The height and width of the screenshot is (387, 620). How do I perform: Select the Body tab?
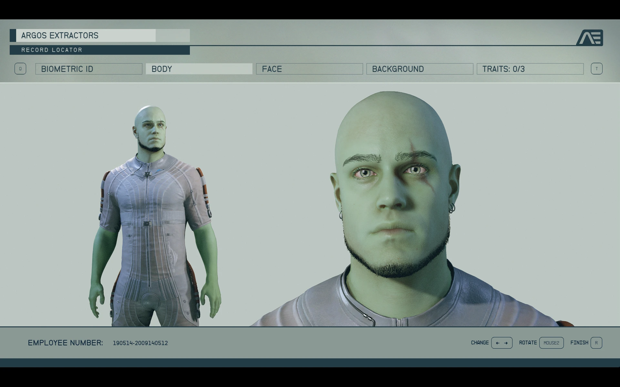pyautogui.click(x=199, y=69)
